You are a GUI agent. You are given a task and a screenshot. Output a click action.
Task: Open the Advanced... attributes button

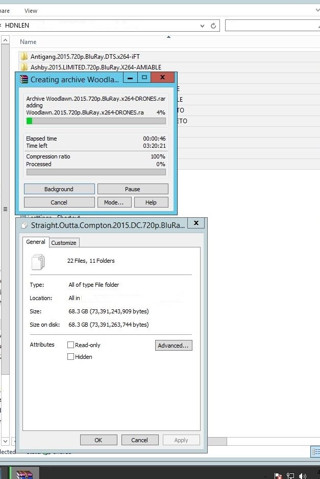click(x=174, y=346)
